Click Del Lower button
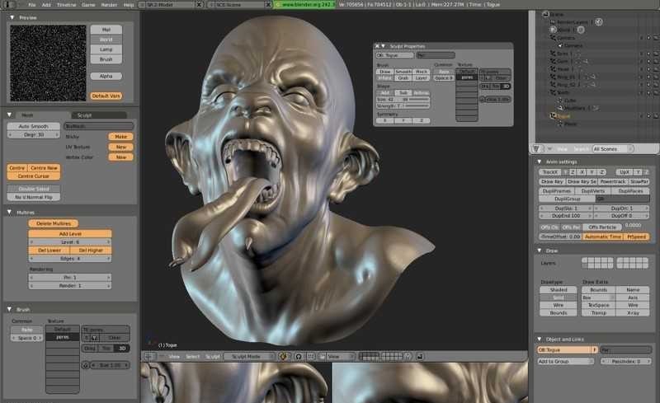 [49, 251]
